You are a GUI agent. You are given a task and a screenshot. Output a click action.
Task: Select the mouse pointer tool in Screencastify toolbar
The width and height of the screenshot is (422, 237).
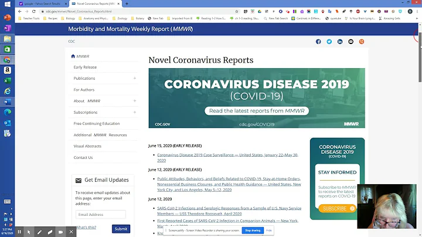(29, 232)
